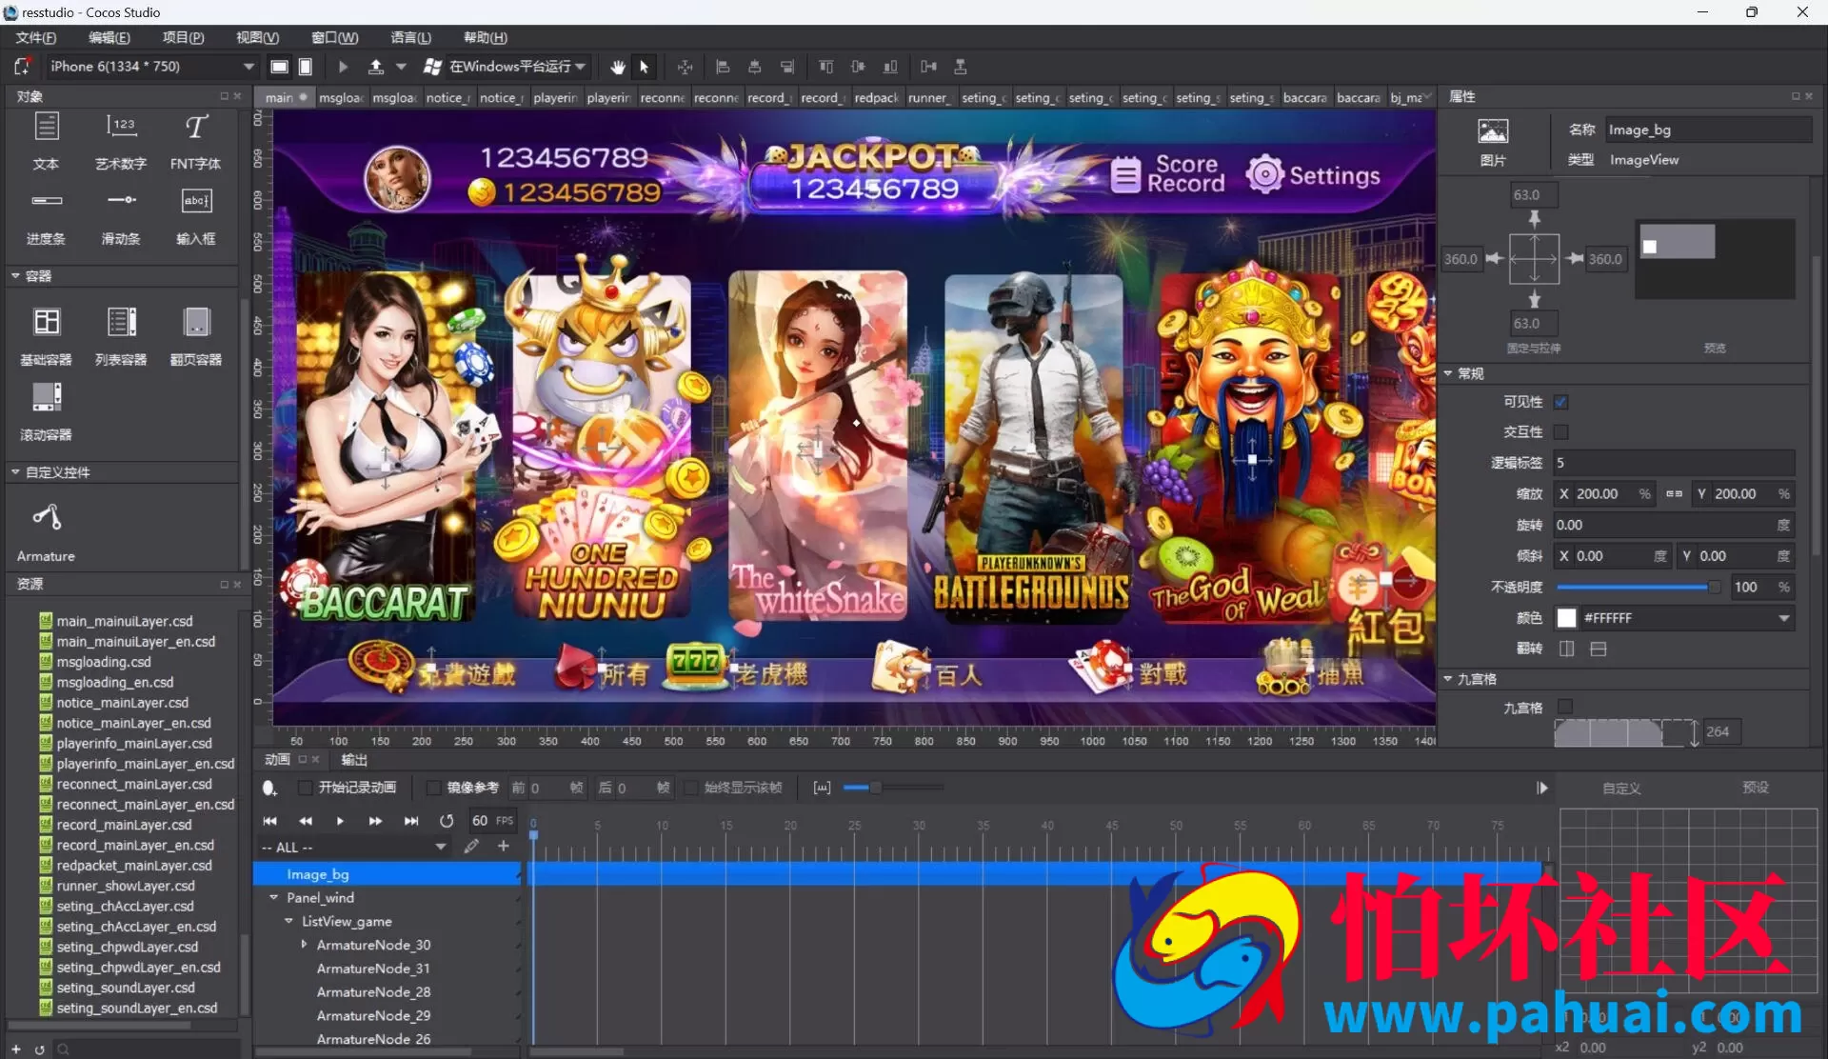
Task: Add the 进度条 progress bar widget
Action: [x=47, y=217]
